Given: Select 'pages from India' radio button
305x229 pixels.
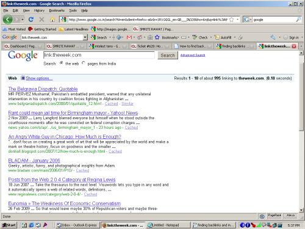Looking at the screenshot, I should (x=84, y=63).
